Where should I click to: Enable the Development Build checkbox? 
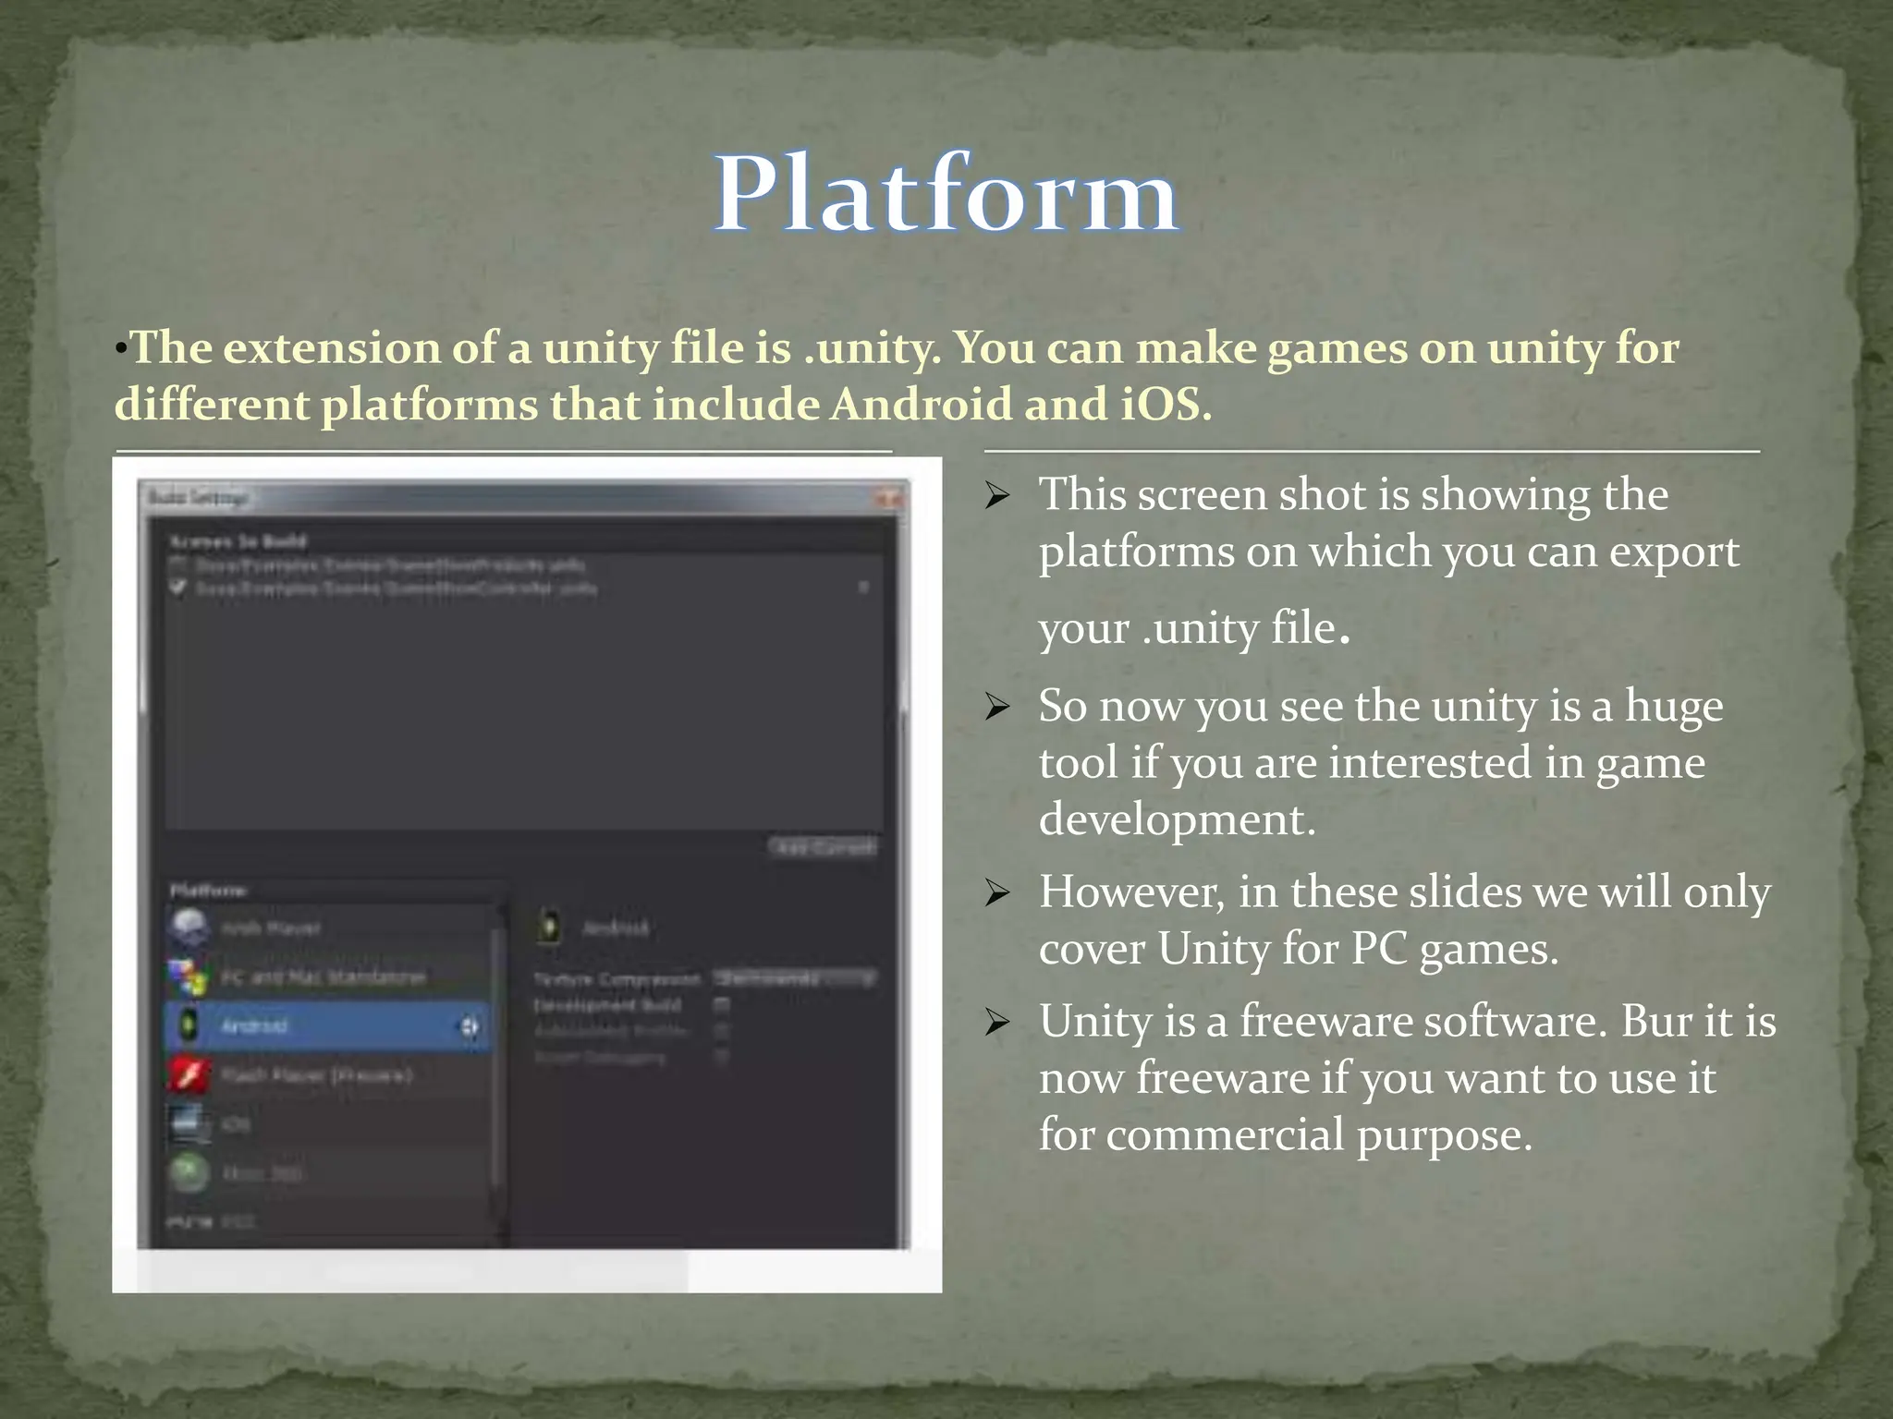pos(722,1004)
